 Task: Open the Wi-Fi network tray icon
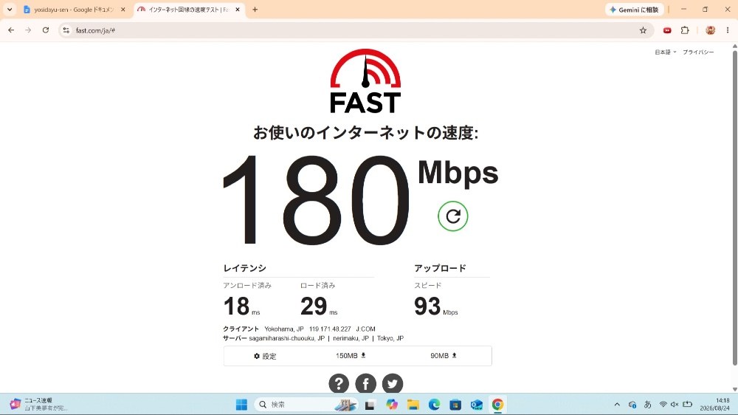(663, 404)
